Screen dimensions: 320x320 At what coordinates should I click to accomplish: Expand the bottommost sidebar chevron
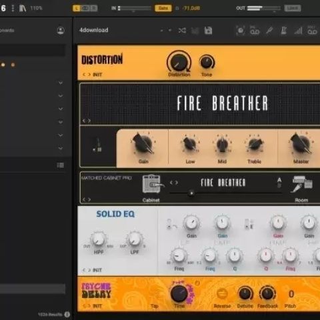point(61,148)
